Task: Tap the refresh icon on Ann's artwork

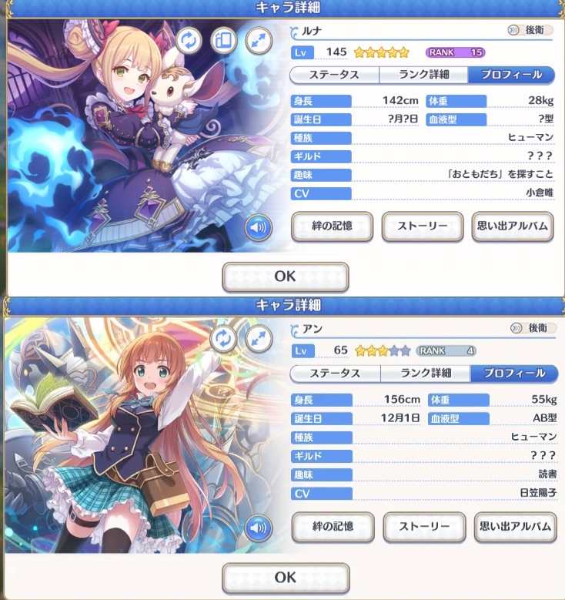Action: pyautogui.click(x=223, y=339)
